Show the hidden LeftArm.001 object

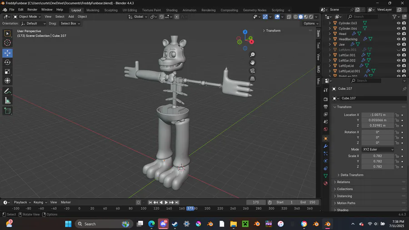[x=398, y=50]
